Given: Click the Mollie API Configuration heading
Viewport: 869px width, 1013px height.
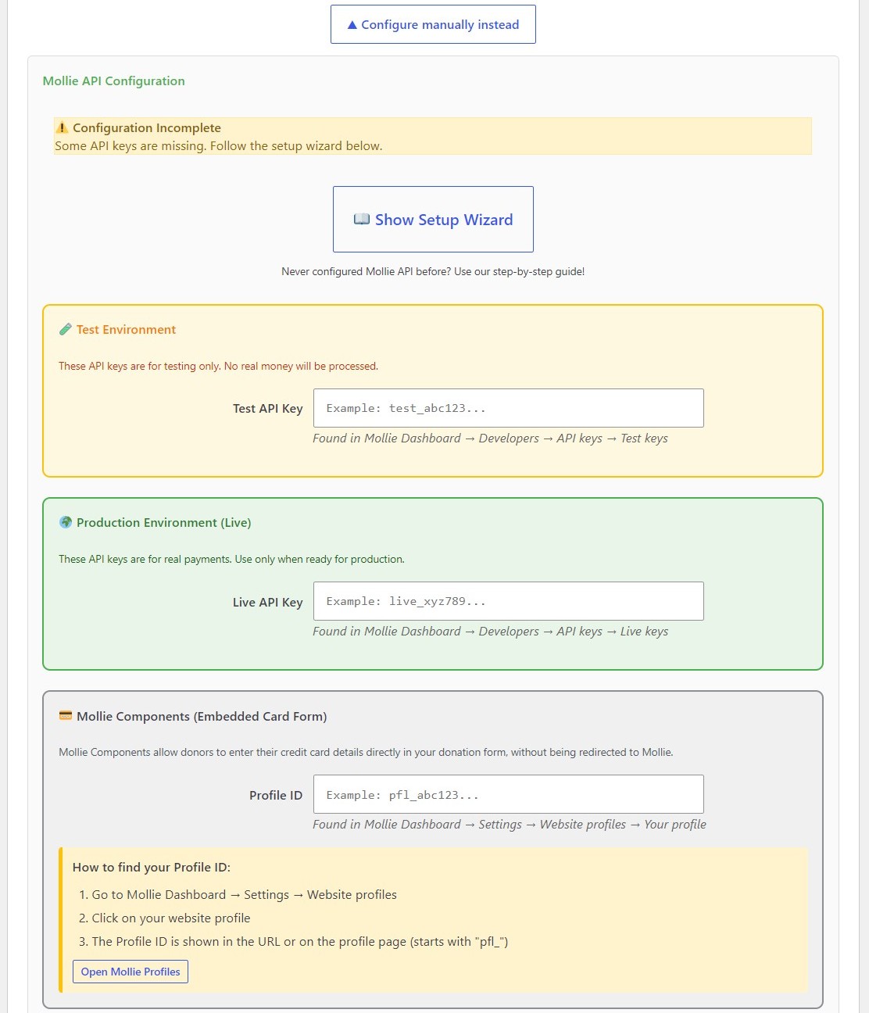Looking at the screenshot, I should tap(114, 81).
